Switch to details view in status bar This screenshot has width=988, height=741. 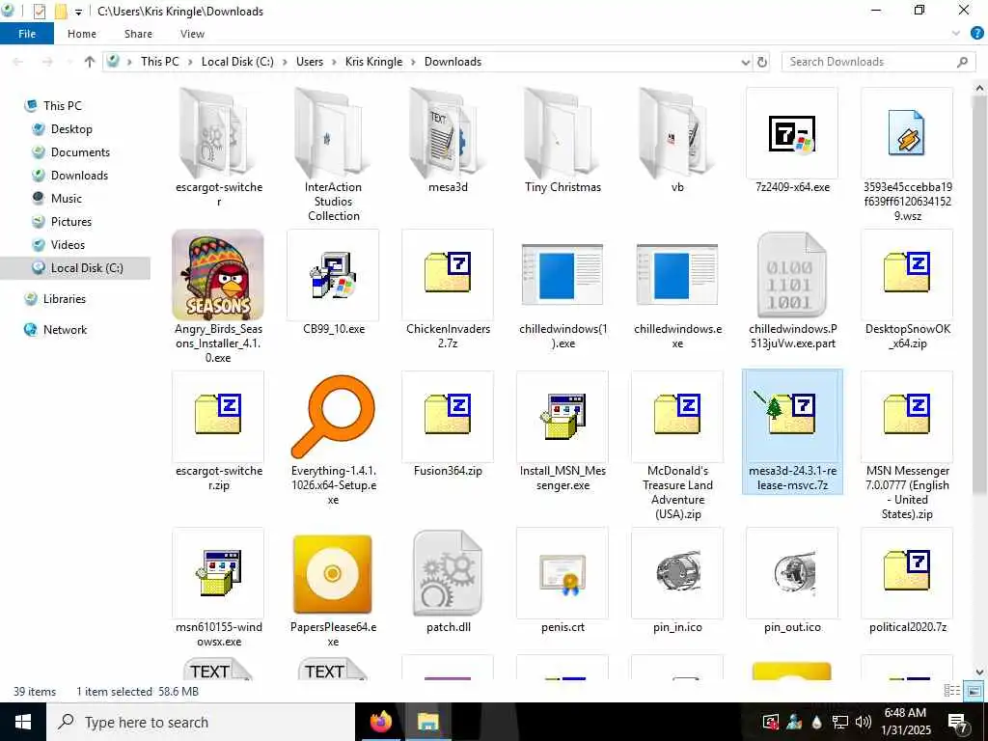[952, 691]
